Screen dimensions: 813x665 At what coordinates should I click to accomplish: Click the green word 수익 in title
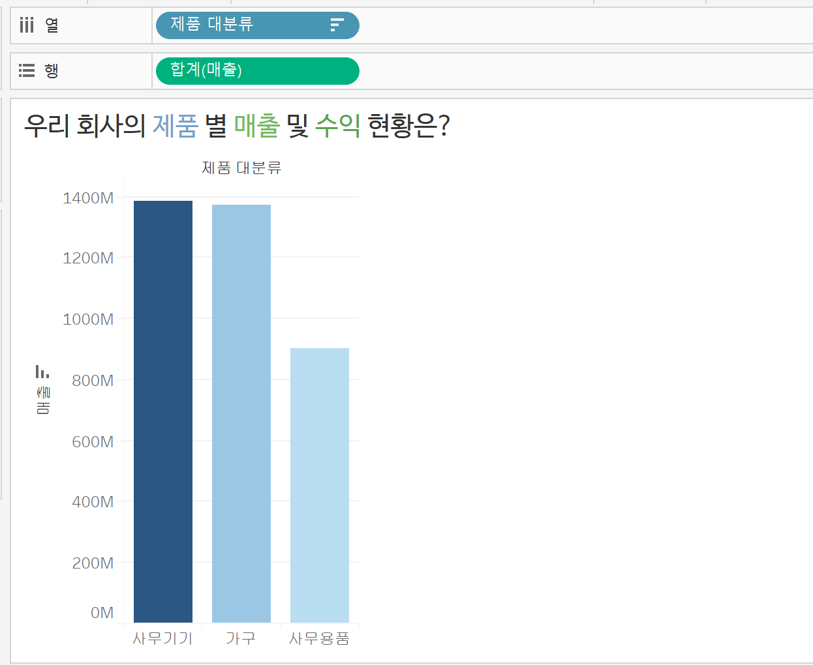pos(338,125)
